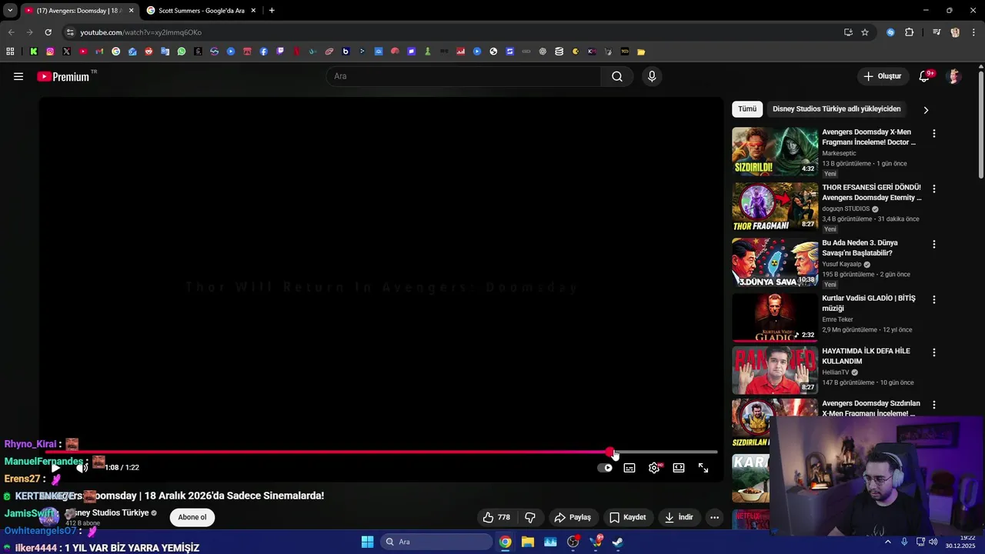This screenshot has height=554, width=985.
Task: Click the address bar URL
Action: point(141,32)
